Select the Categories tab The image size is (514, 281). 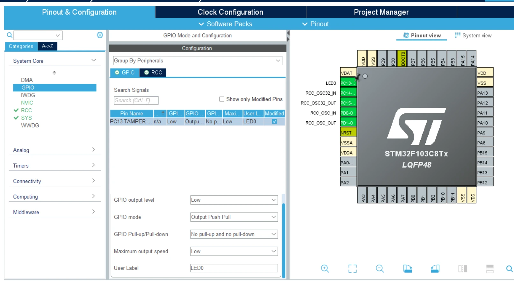tap(21, 46)
